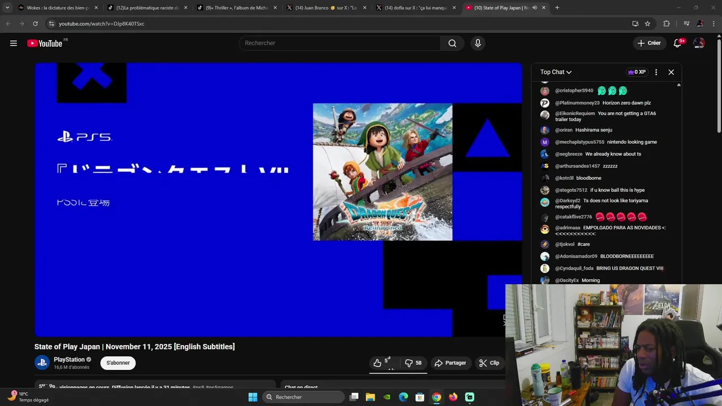Open Chrome three-dot menu

(714, 24)
